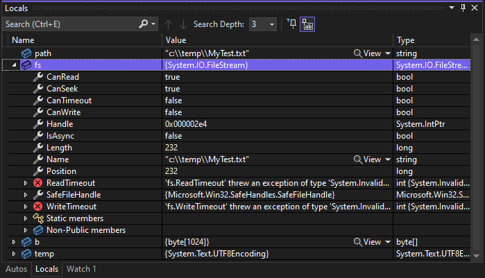Toggle auto-hide pin for Locals window

(x=463, y=7)
